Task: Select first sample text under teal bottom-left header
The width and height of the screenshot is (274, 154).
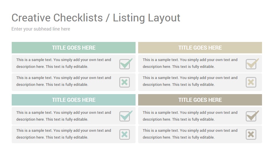Action: [64, 116]
